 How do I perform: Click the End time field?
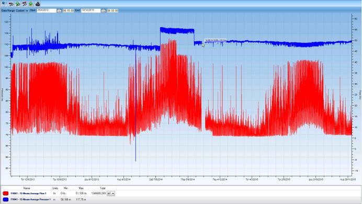tap(112, 10)
